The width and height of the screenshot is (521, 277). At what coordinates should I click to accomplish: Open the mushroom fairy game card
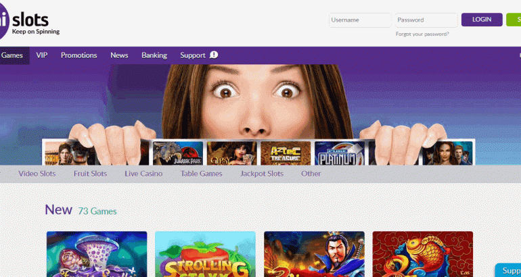pyautogui.click(x=97, y=254)
